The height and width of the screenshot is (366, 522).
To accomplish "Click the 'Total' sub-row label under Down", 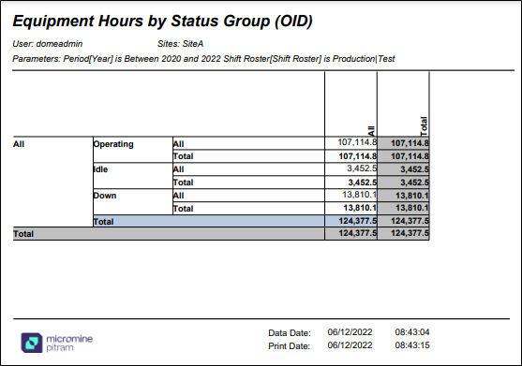I will (x=183, y=209).
